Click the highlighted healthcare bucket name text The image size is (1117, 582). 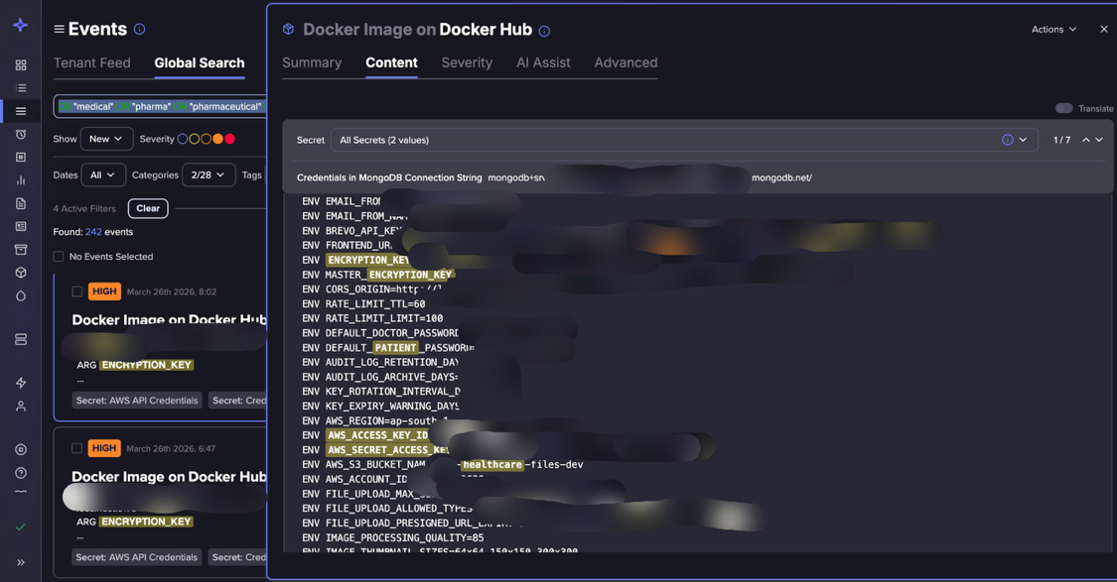tap(492, 465)
